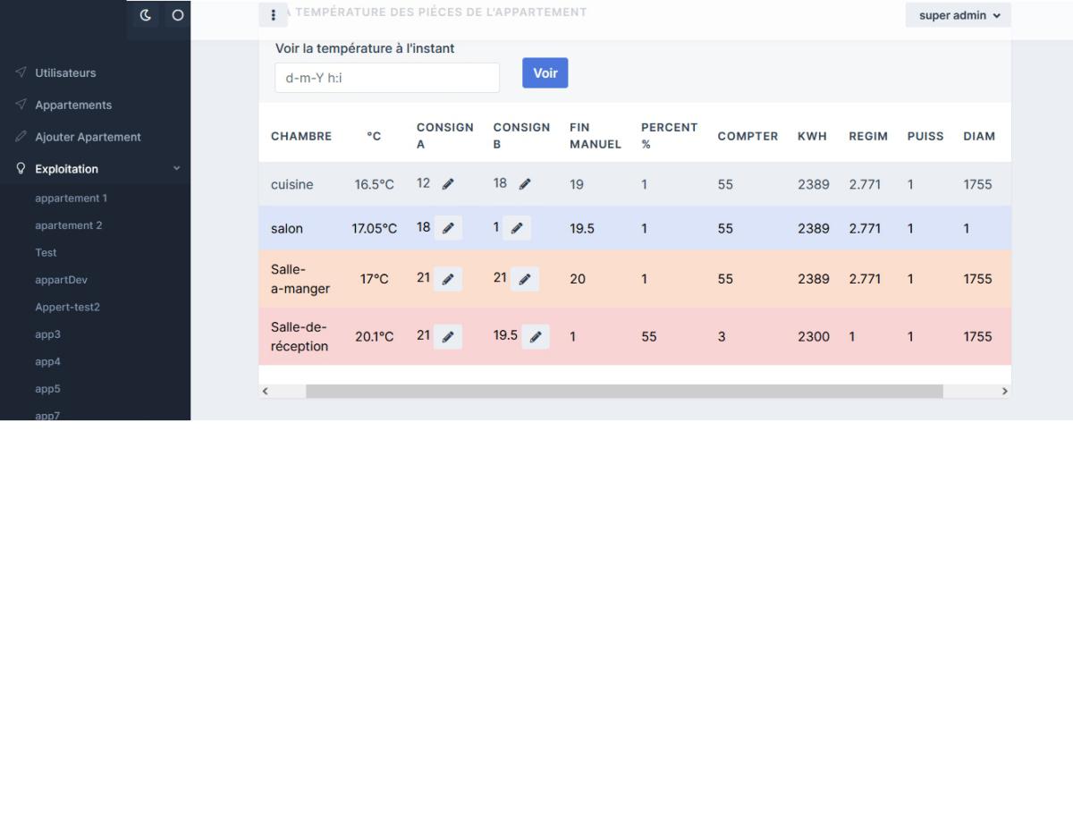Viewport: 1073px width, 820px height.
Task: Click the 17.05°C temperature value
Action: tap(374, 228)
